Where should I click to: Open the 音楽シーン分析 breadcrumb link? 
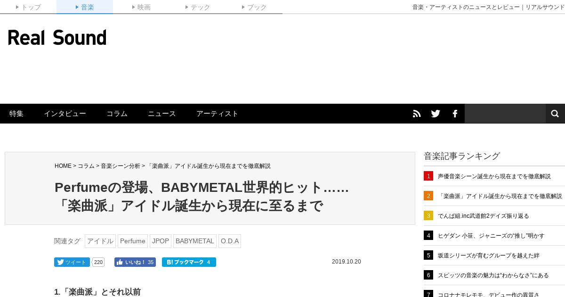click(121, 166)
